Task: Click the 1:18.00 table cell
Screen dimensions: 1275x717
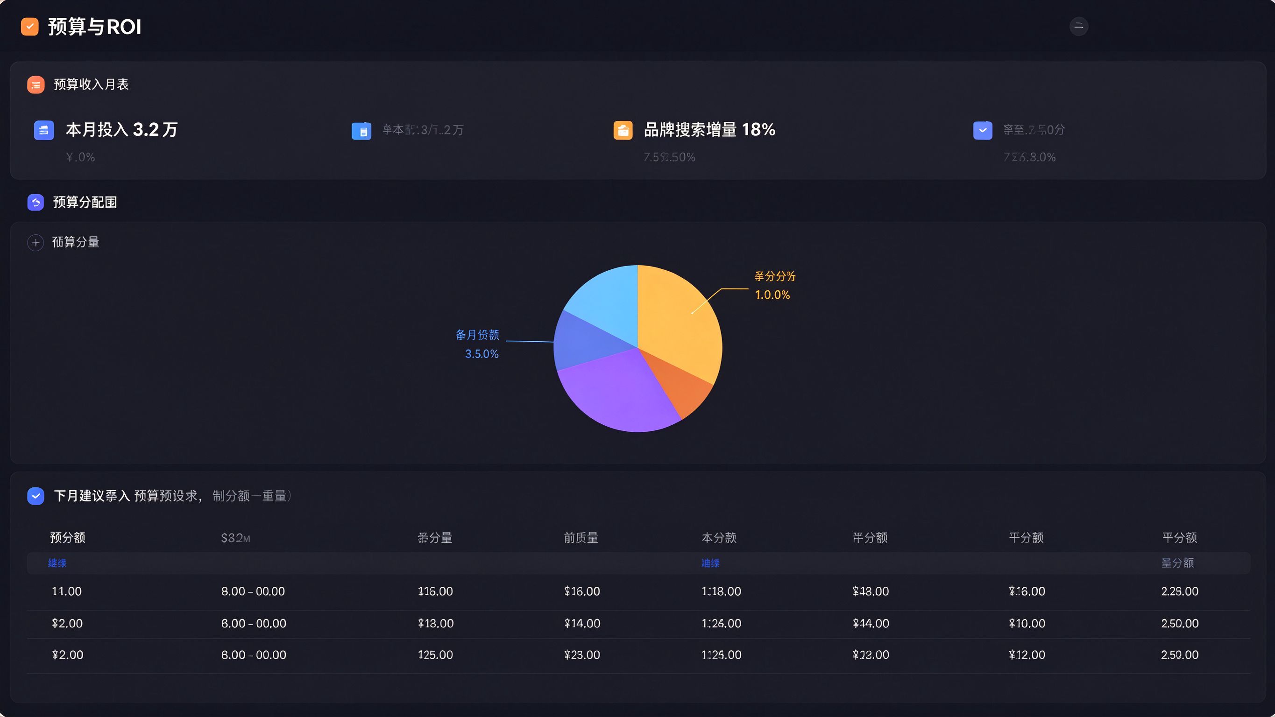Action: (x=721, y=591)
